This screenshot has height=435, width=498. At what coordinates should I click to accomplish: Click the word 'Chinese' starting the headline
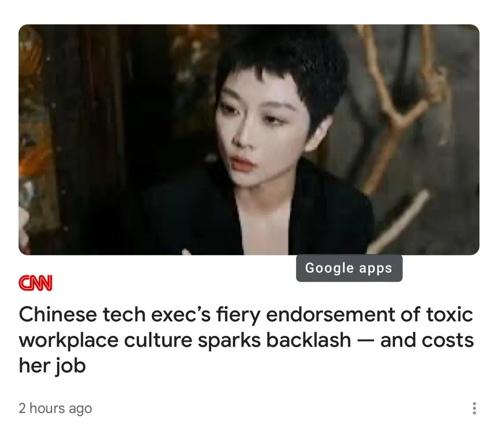tap(58, 314)
